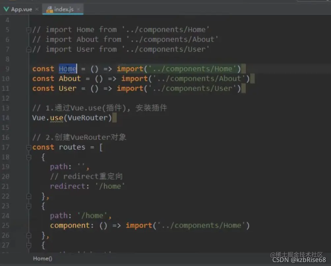Click the JS file icon on index.js

pyautogui.click(x=49, y=10)
